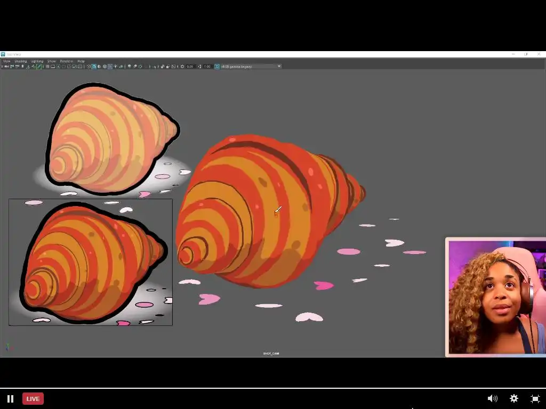Click the Select Camera icon in panel toolbar
Image resolution: width=546 pixels, height=409 pixels.
pyautogui.click(x=6, y=67)
